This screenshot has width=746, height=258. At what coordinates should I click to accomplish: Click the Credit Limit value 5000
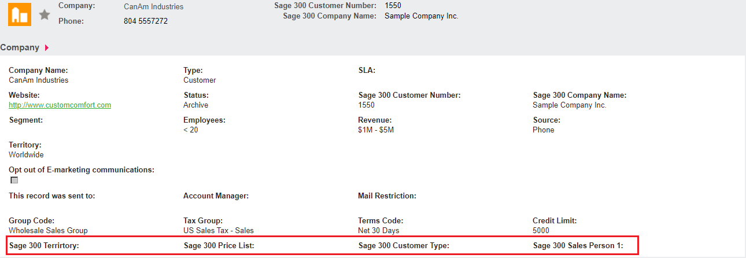tap(541, 231)
